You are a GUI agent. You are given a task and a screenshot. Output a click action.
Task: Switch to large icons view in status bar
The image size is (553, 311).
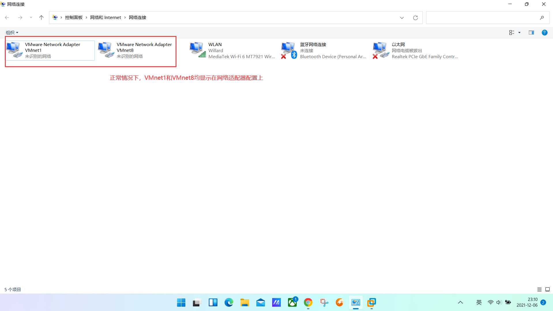click(x=548, y=289)
